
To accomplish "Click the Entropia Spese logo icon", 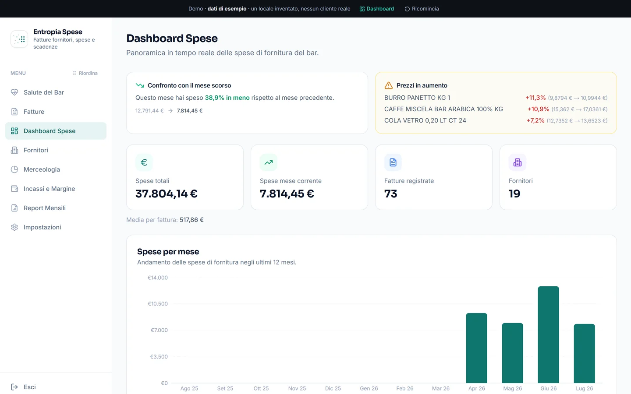I will tap(19, 39).
